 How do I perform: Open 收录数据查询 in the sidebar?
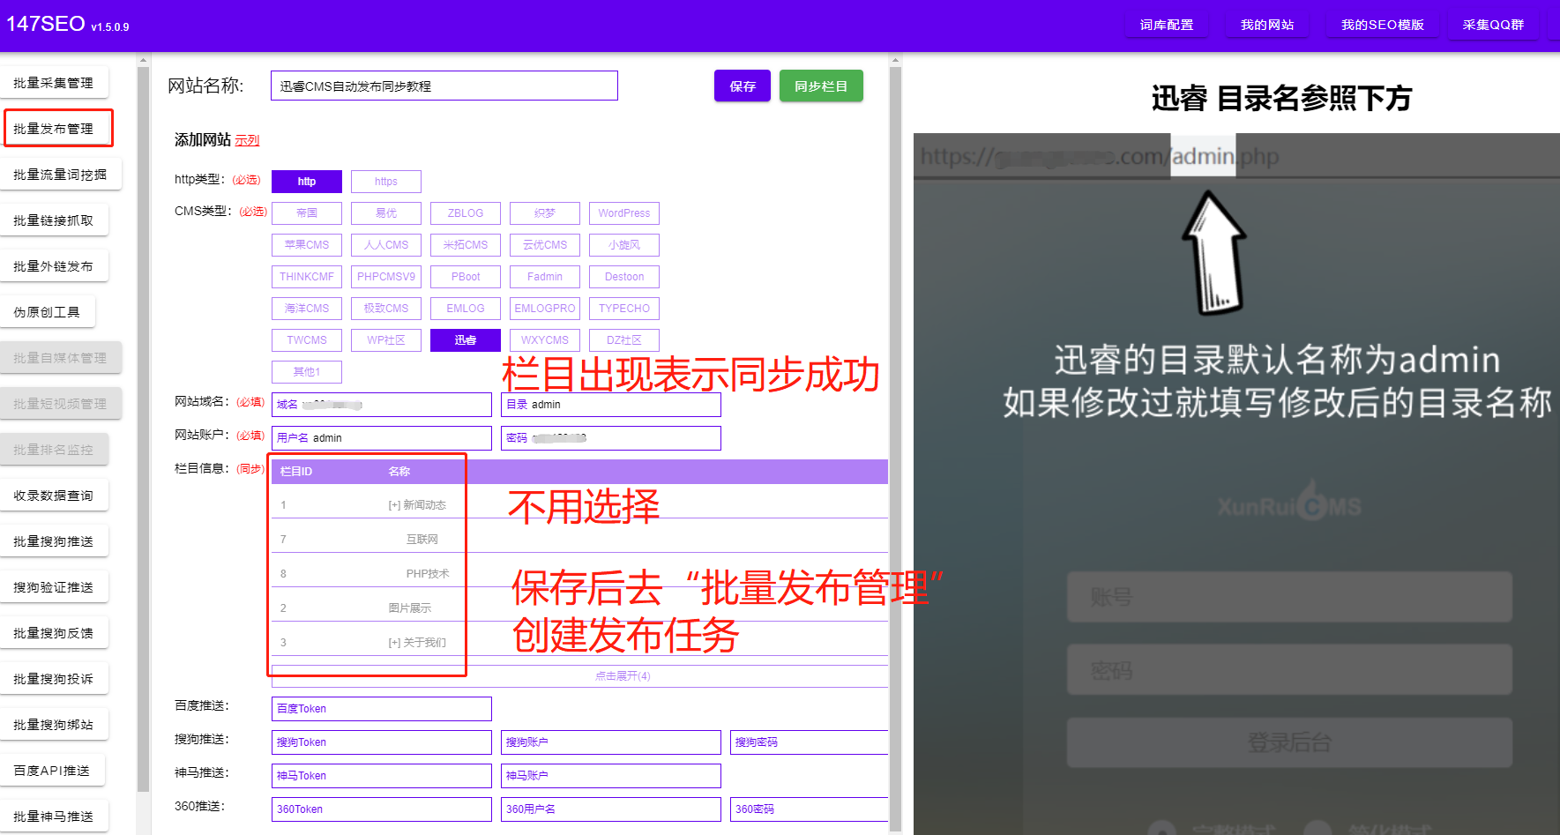[54, 496]
